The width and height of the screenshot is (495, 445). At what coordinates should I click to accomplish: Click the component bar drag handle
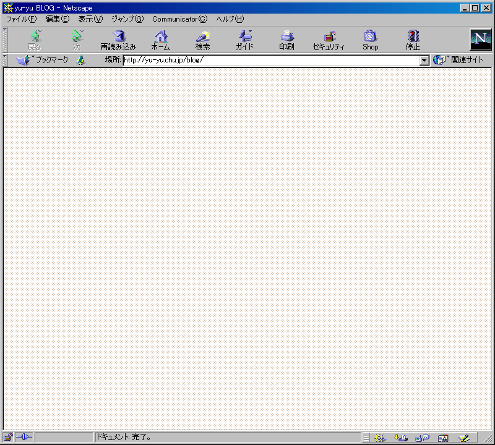pos(366,438)
